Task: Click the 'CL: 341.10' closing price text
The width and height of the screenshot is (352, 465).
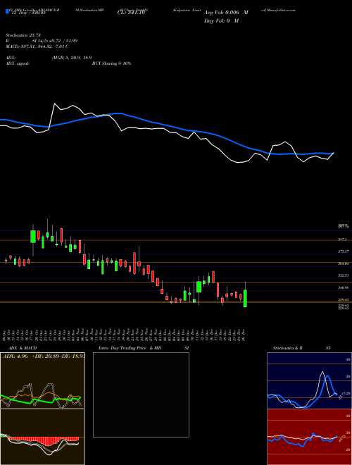Action: [131, 13]
